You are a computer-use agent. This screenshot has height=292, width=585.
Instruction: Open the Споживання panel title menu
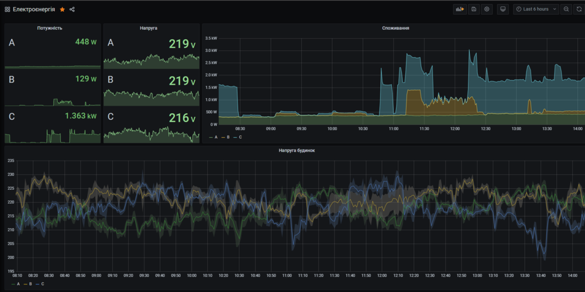click(x=395, y=28)
